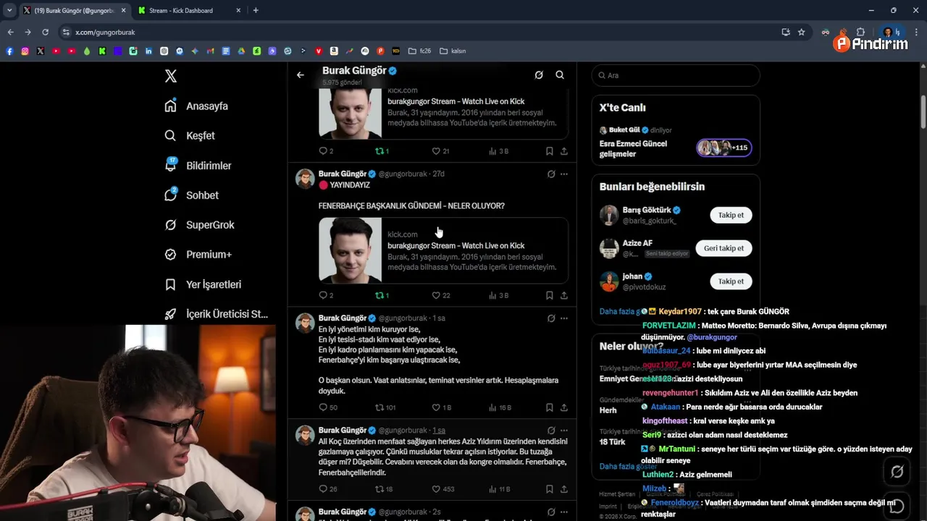The width and height of the screenshot is (927, 521).
Task: Click the Grok icon in profile header
Action: (x=539, y=75)
